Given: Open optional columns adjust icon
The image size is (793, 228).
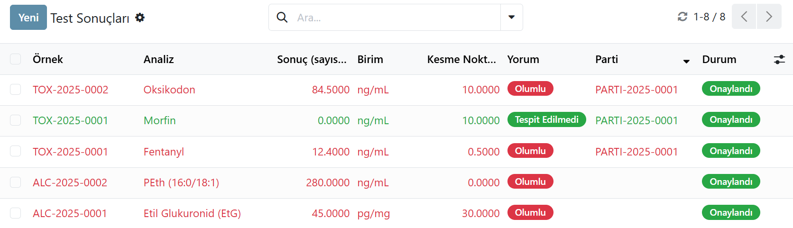Looking at the screenshot, I should 779,59.
